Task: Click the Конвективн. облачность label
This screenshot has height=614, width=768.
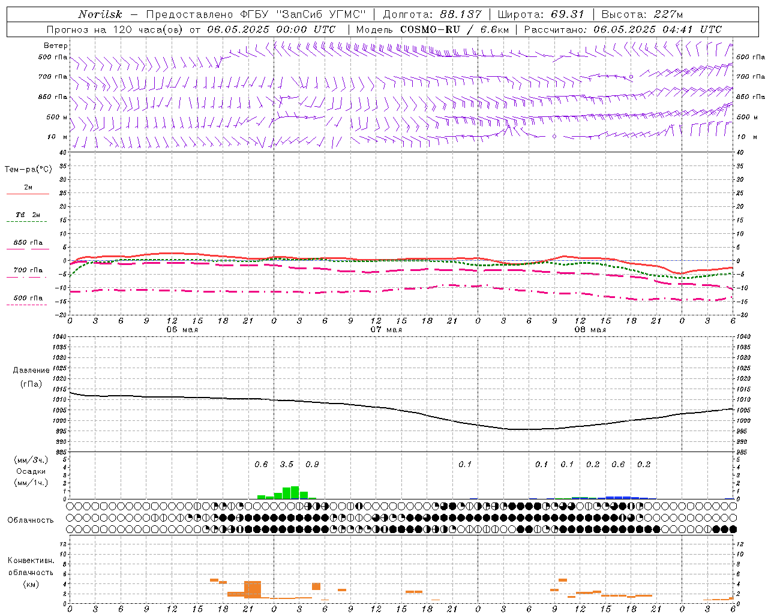Action: click(x=31, y=566)
